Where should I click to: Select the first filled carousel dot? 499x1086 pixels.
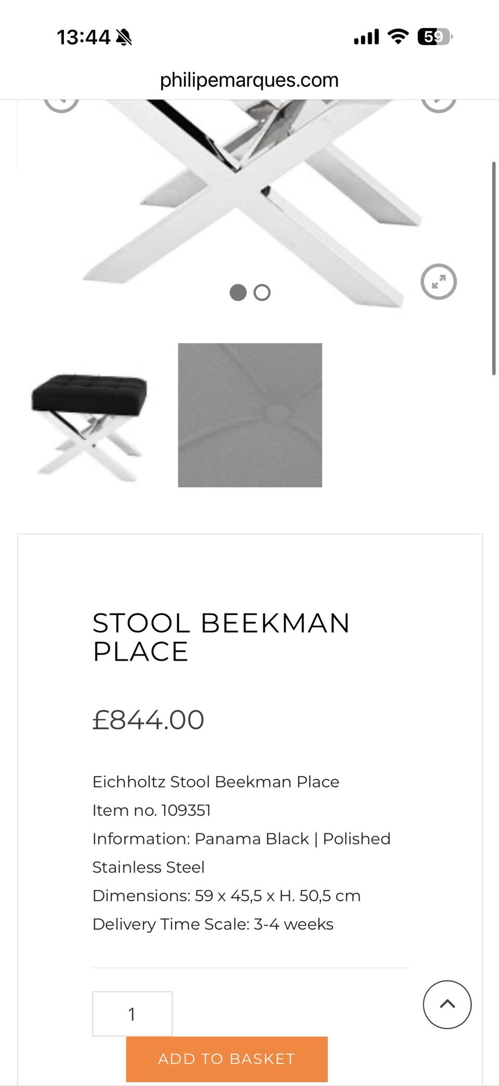238,293
